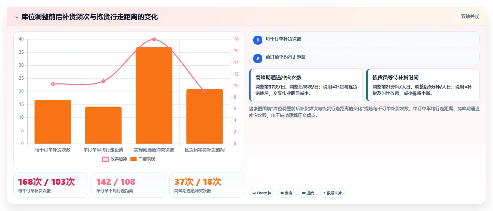This screenshot has height=211, width=493.
Task: Click the lightning icon beside the chart title
Action: (x=16, y=17)
